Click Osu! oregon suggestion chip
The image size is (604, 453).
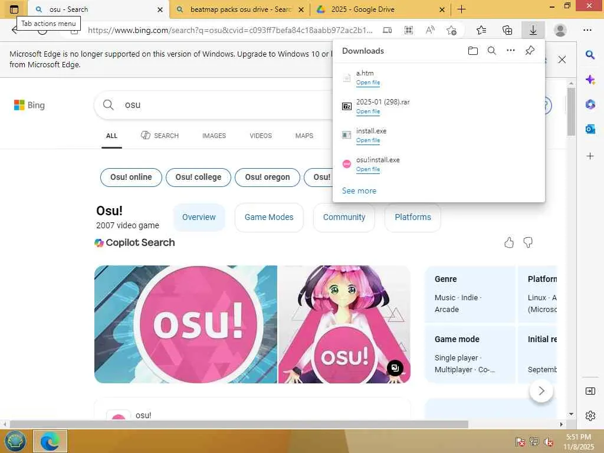click(267, 177)
